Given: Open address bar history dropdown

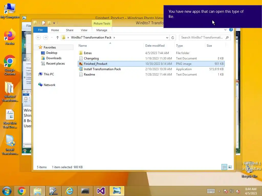Looking at the screenshot, I should 167,38.
